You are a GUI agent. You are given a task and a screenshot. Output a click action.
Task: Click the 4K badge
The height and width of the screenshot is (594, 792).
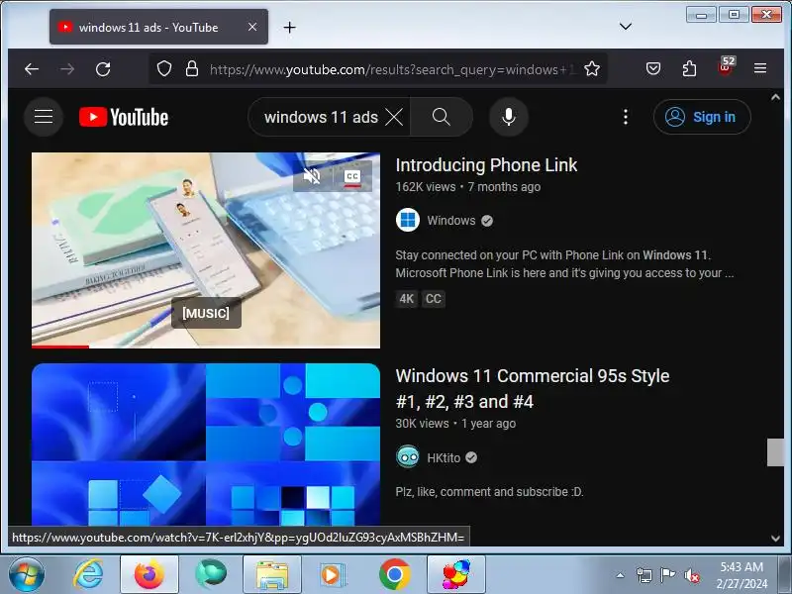pos(407,299)
